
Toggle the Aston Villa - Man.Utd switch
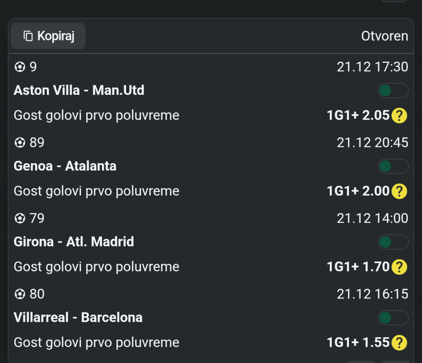click(x=393, y=91)
